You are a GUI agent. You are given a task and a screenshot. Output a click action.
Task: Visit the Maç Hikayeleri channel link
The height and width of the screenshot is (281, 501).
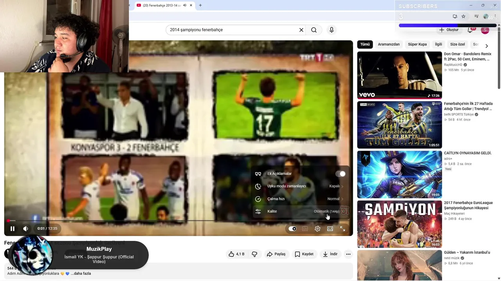454,214
